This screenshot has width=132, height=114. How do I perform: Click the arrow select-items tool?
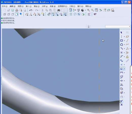click(121, 32)
